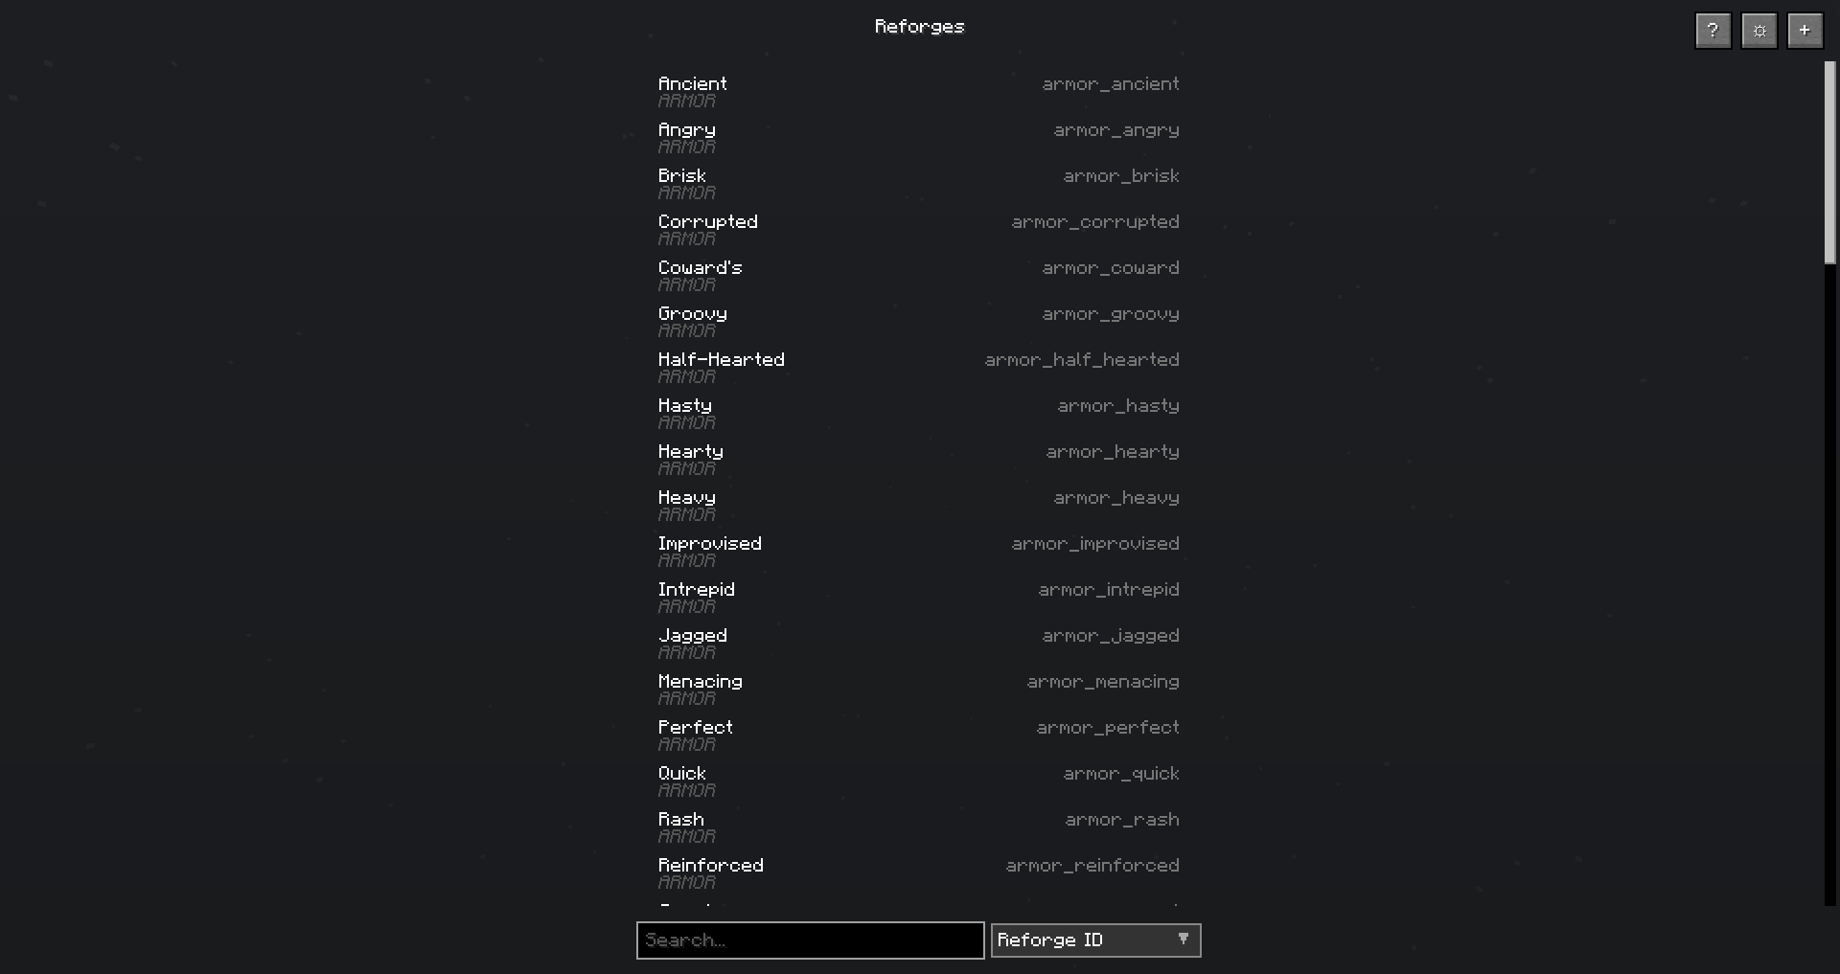Select the Coward's reforge entry
This screenshot has height=974, width=1840.
tap(919, 276)
